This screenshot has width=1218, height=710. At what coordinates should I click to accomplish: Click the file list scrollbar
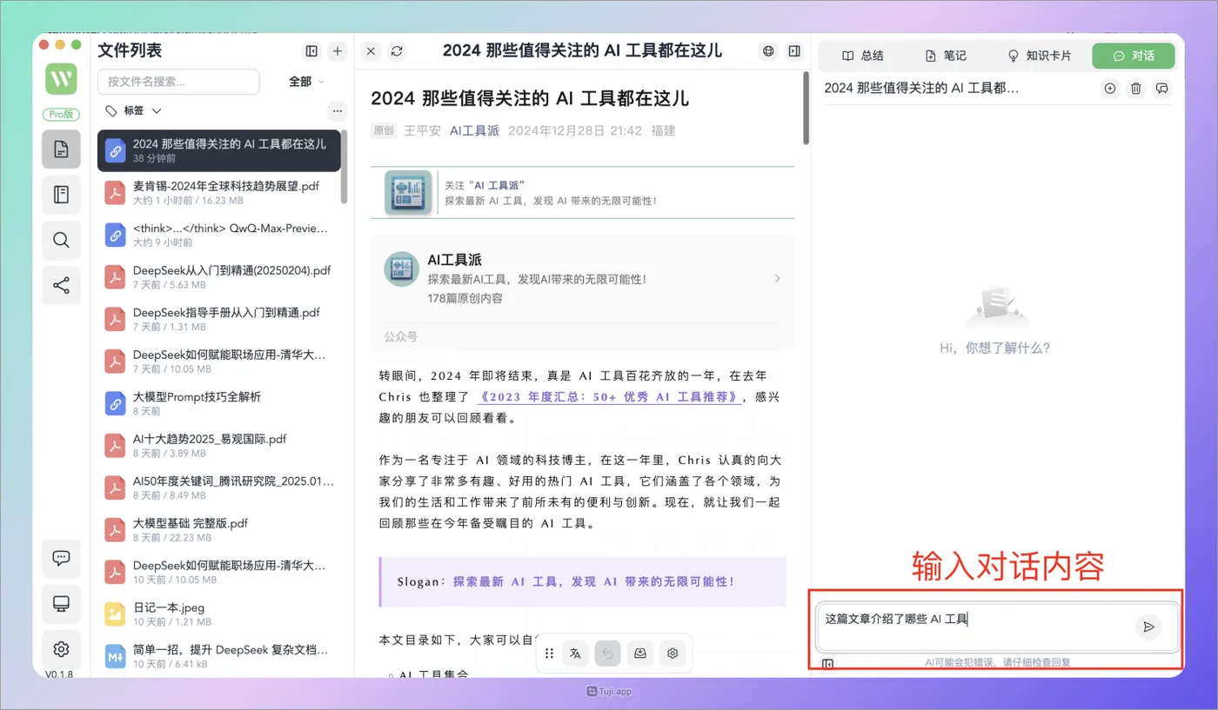tap(345, 165)
